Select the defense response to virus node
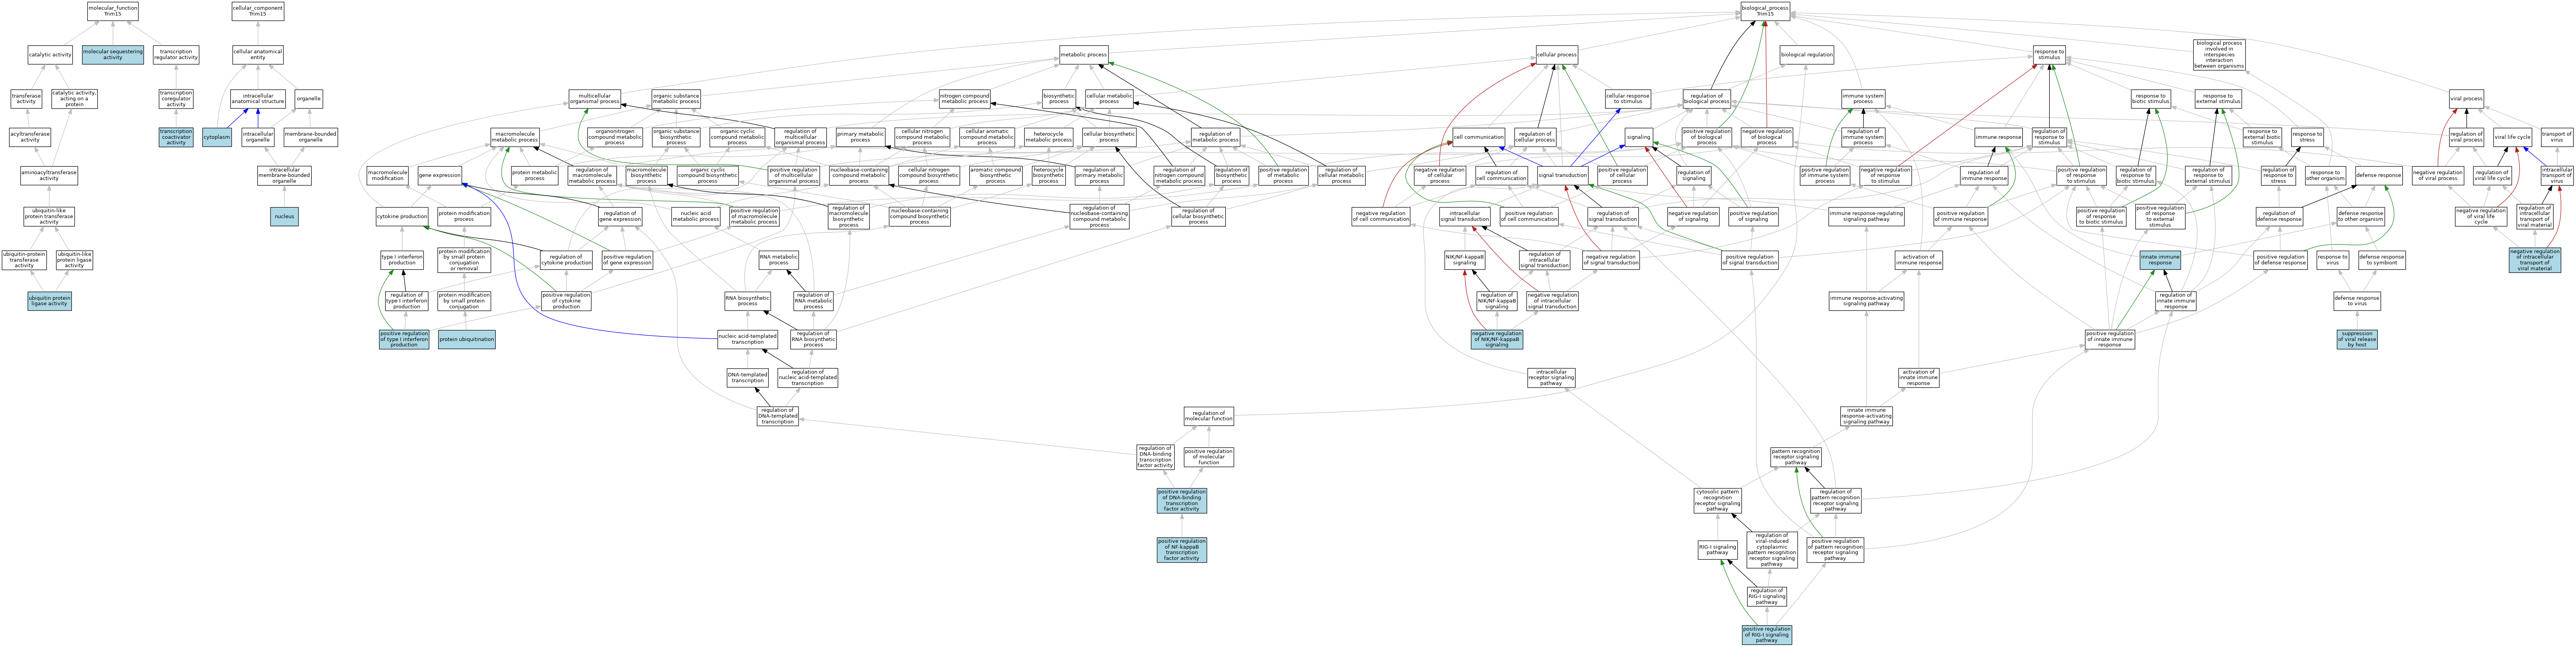The height and width of the screenshot is (647, 2576). point(2357,301)
